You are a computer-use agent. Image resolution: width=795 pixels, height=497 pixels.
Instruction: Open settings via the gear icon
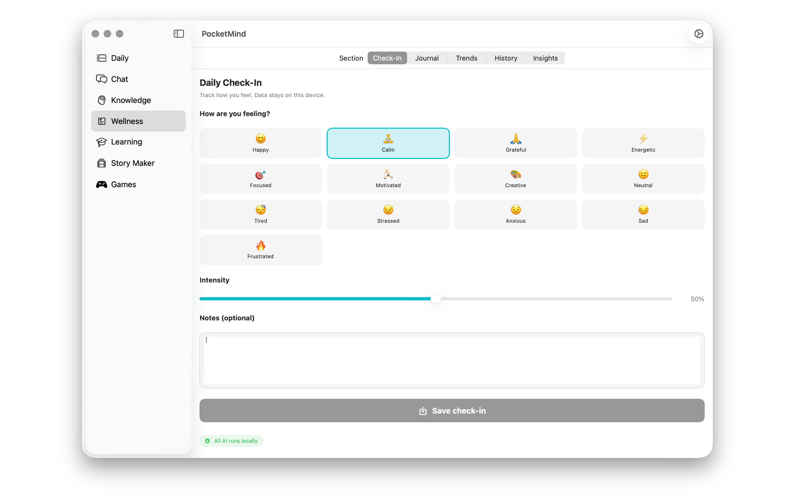698,33
